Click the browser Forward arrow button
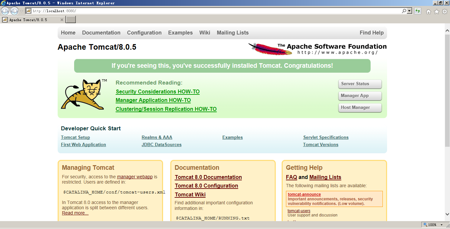450x229 pixels. [x=14, y=11]
